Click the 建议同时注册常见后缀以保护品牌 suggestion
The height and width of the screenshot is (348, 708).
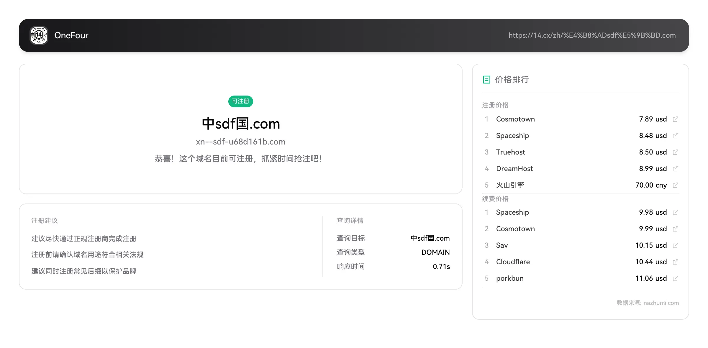tap(84, 271)
